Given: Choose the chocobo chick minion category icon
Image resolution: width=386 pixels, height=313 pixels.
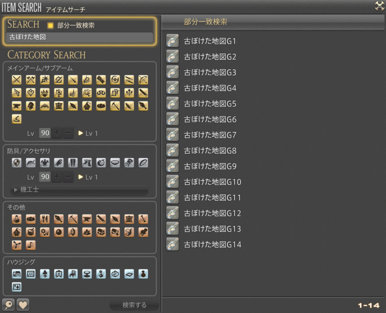Looking at the screenshot, I should coord(143,232).
